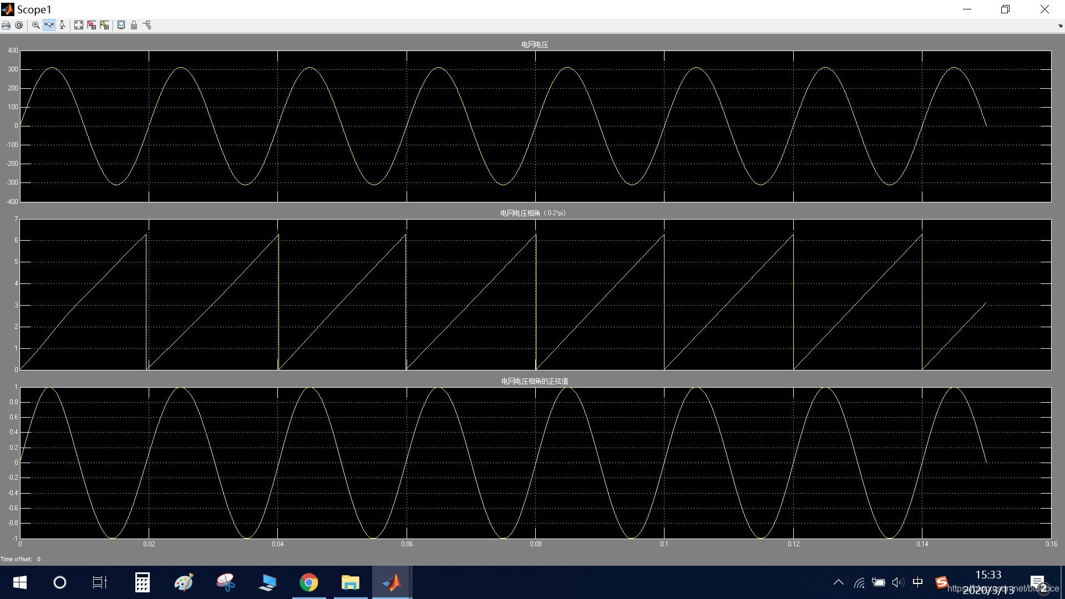Open Windows Start menu
This screenshot has width=1065, height=599.
20,582
